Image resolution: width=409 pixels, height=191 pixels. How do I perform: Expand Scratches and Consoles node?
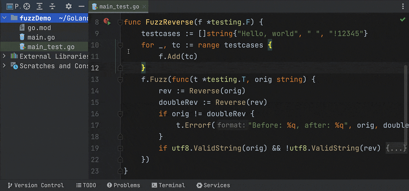point(4,66)
